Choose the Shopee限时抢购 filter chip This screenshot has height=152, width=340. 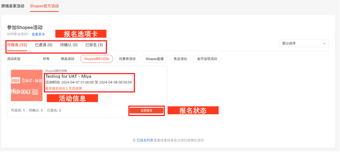[97, 59]
